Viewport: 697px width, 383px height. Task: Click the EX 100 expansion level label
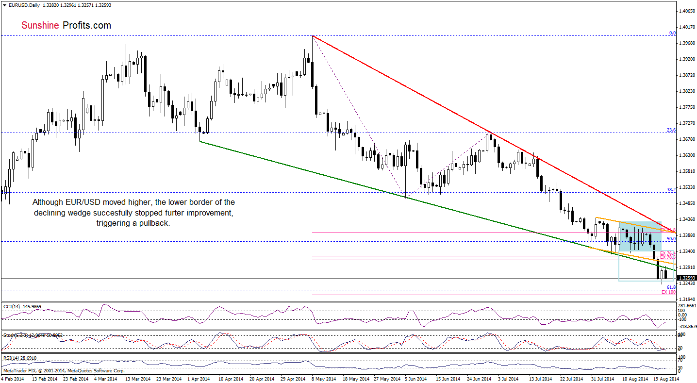coord(668,292)
